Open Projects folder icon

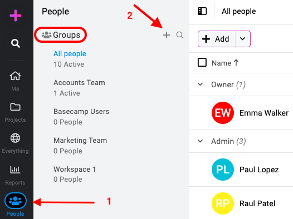coord(16,107)
